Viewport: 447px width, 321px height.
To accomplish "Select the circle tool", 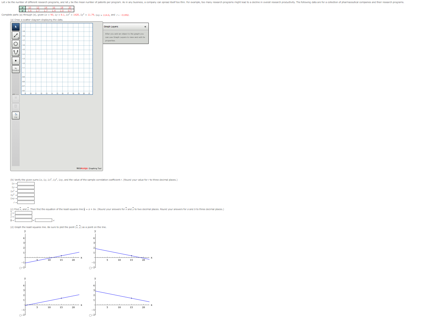I will (16, 44).
